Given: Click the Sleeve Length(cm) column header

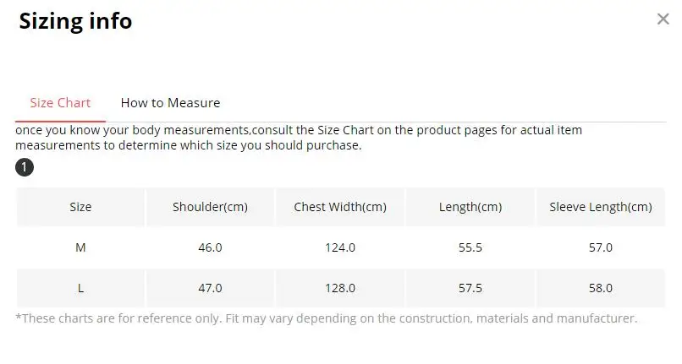Looking at the screenshot, I should click(x=601, y=207).
